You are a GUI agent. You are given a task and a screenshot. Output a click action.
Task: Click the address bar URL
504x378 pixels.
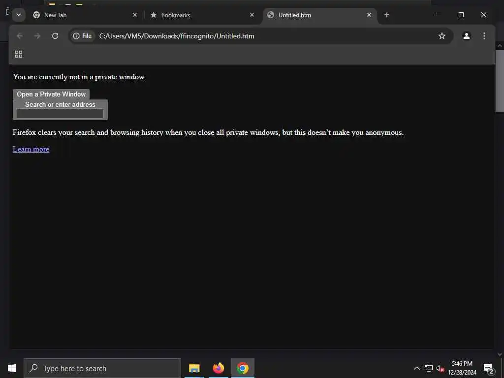point(177,36)
